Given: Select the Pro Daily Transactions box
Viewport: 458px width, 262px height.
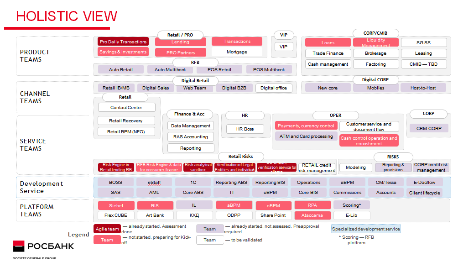Looking at the screenshot, I should pos(123,42).
